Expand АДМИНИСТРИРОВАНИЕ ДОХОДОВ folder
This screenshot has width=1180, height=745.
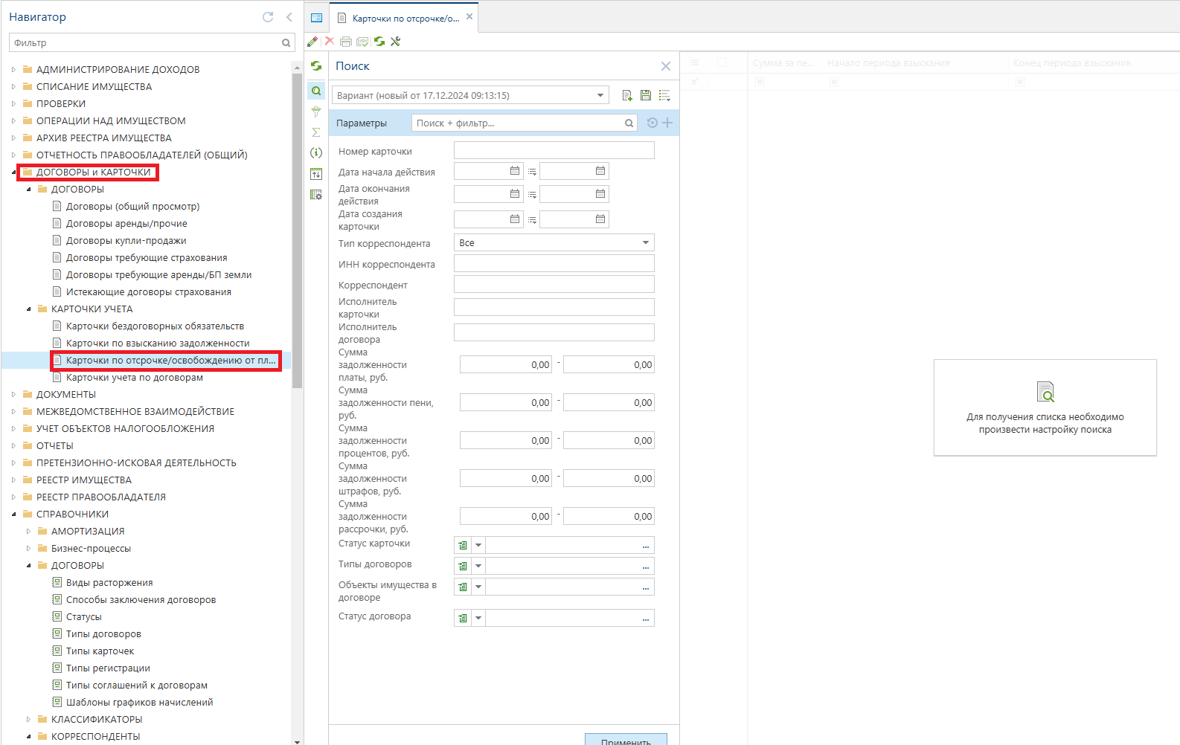(x=13, y=69)
